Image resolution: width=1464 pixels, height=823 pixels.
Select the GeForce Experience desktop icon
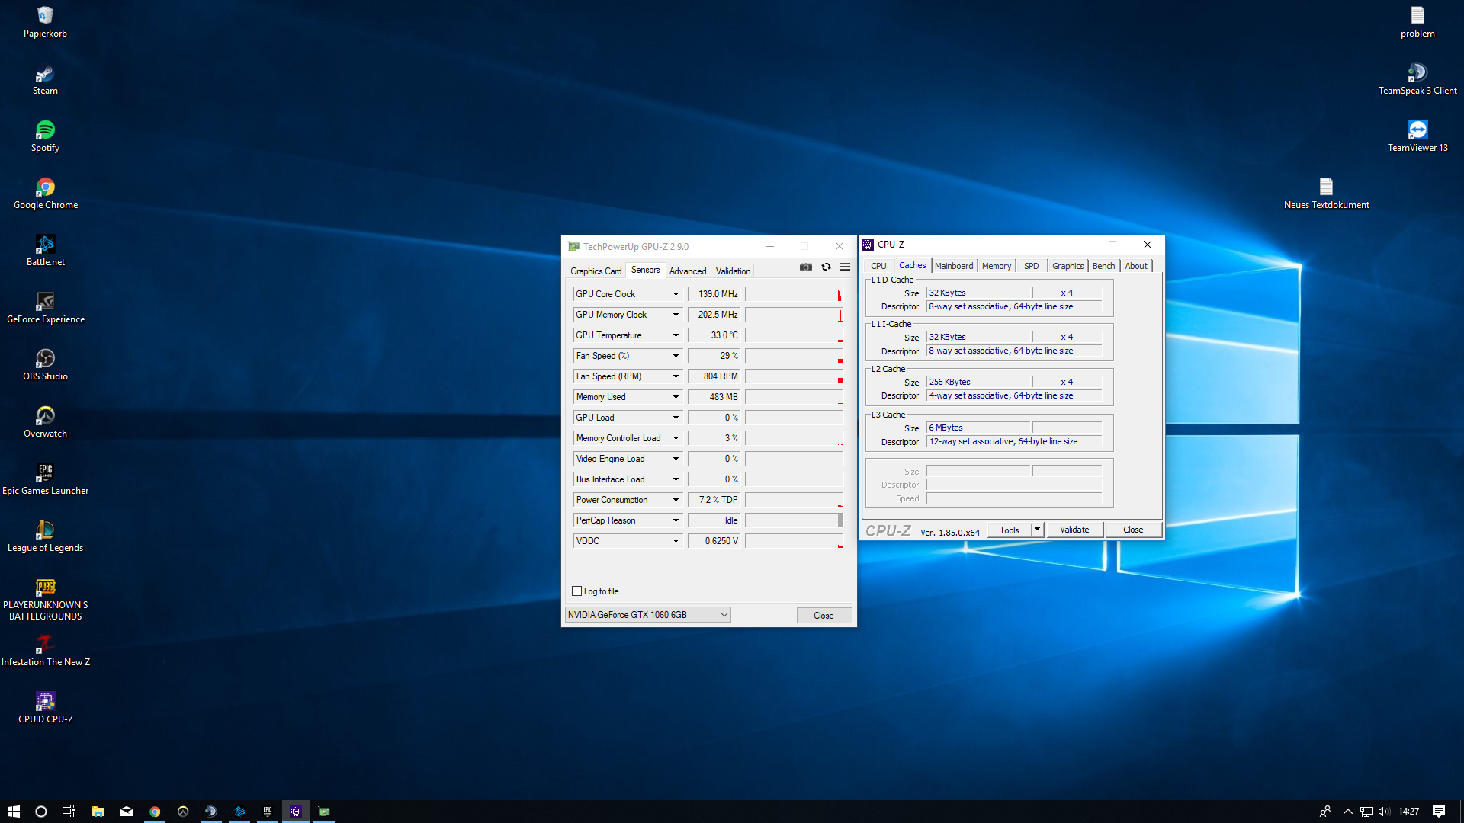[x=45, y=307]
